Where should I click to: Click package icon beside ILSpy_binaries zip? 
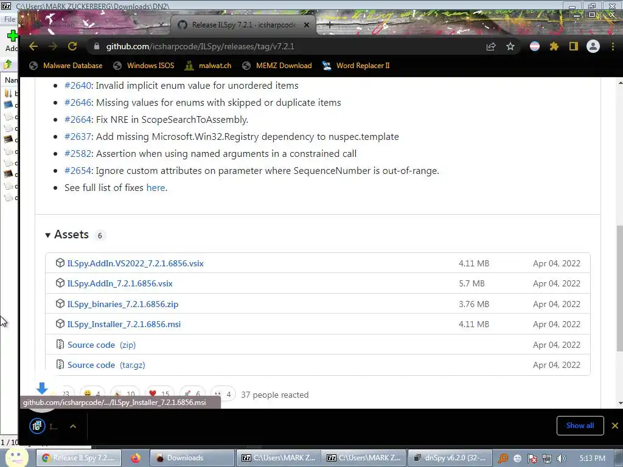[x=60, y=304]
